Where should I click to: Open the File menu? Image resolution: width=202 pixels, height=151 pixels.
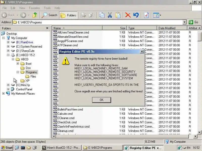pyautogui.click(x=5, y=8)
